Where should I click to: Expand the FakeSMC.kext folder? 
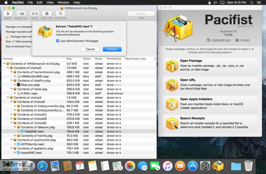point(18,131)
